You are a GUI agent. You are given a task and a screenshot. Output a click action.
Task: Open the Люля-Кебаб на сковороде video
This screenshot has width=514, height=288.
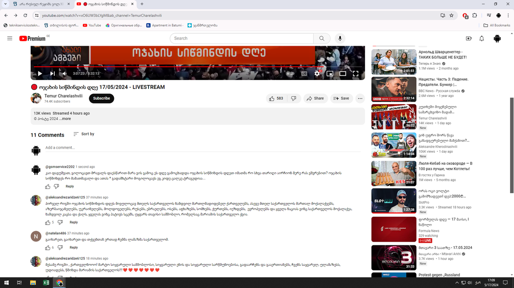coord(394,173)
